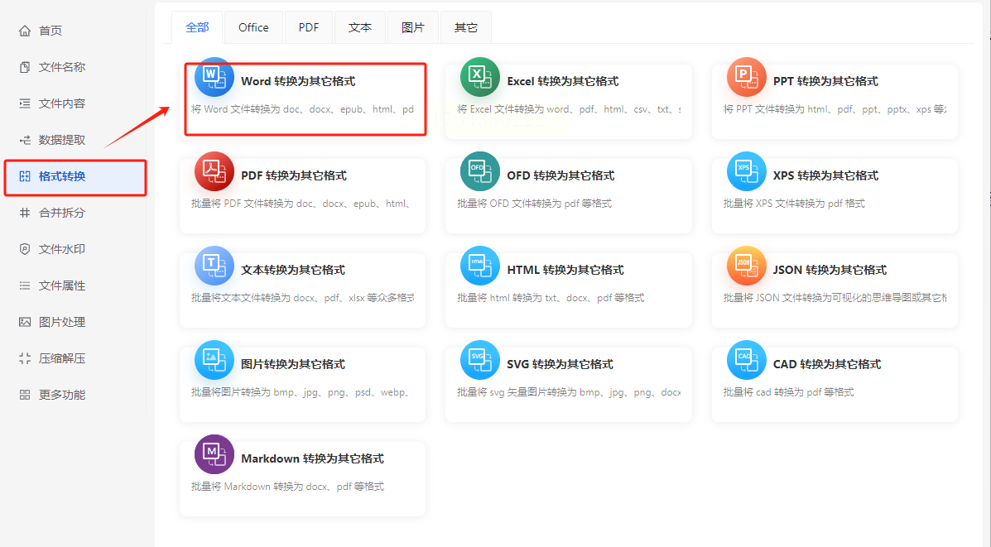Image resolution: width=991 pixels, height=547 pixels.
Task: Switch to the 全部 tab
Action: pyautogui.click(x=197, y=27)
